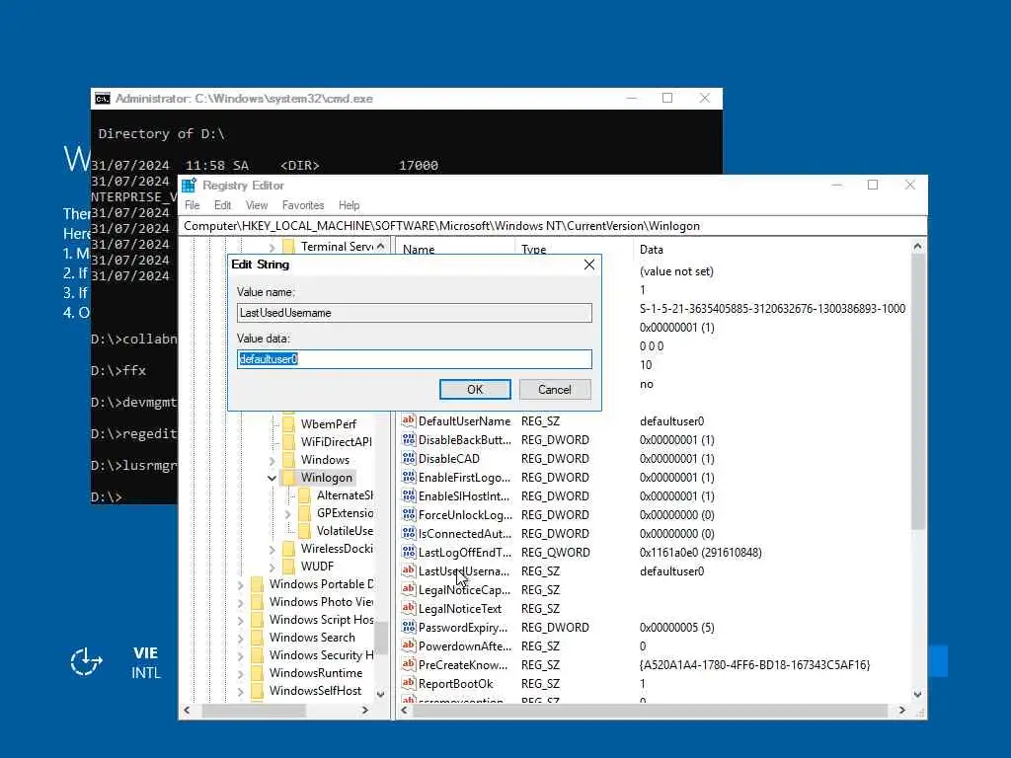Click the Windows Security Health folder icon
The image size is (1011, 758).
click(x=258, y=655)
